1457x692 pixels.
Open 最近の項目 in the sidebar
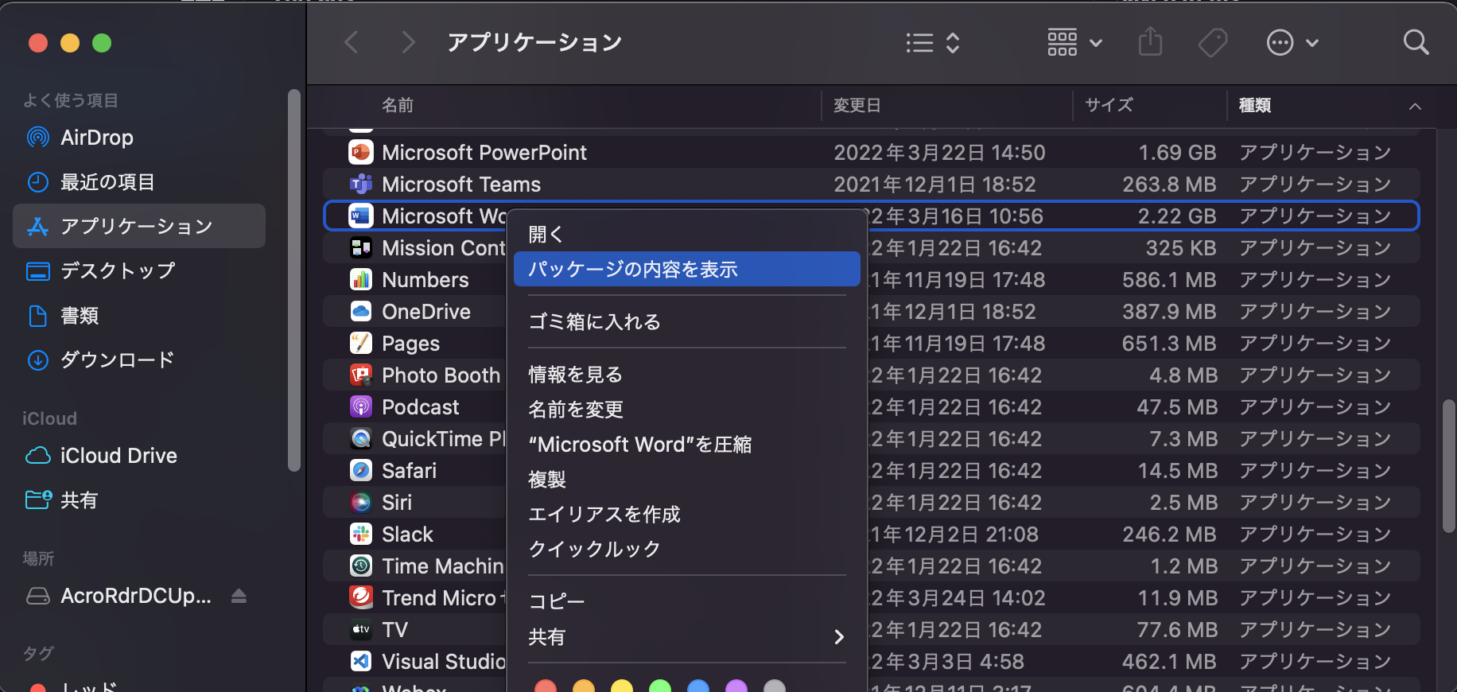pyautogui.click(x=139, y=182)
